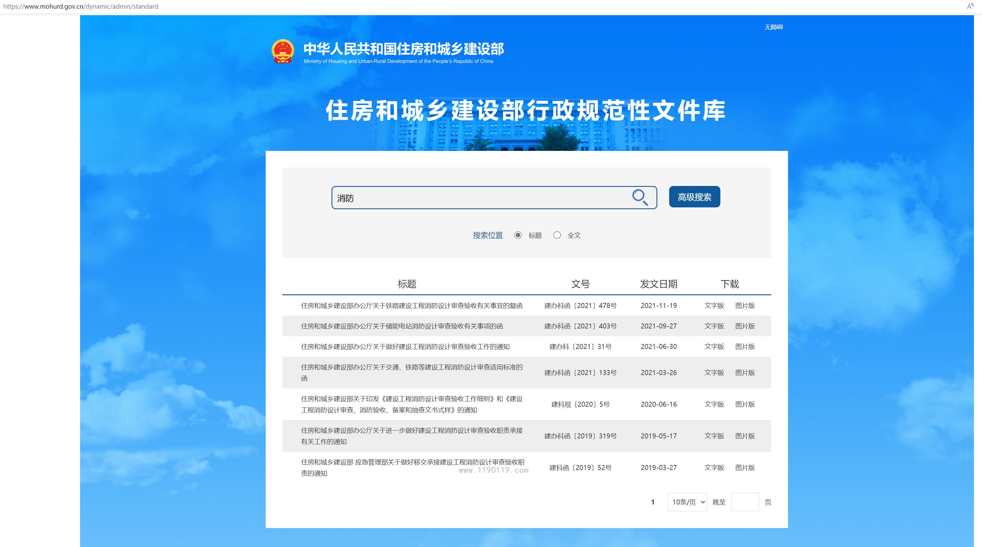The image size is (982, 547).
Task: Click the 中华人民共和国住房和城乡建设部 header title
Action: coord(404,49)
